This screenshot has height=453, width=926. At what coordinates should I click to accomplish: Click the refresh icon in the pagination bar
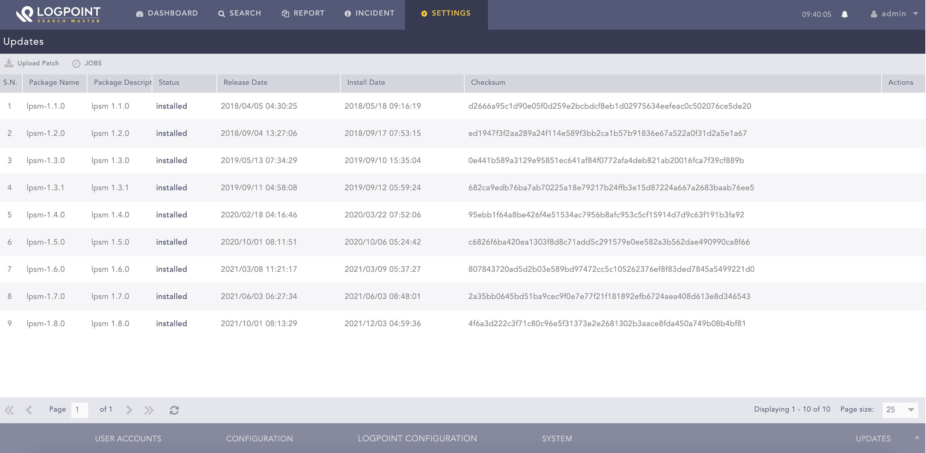click(174, 410)
